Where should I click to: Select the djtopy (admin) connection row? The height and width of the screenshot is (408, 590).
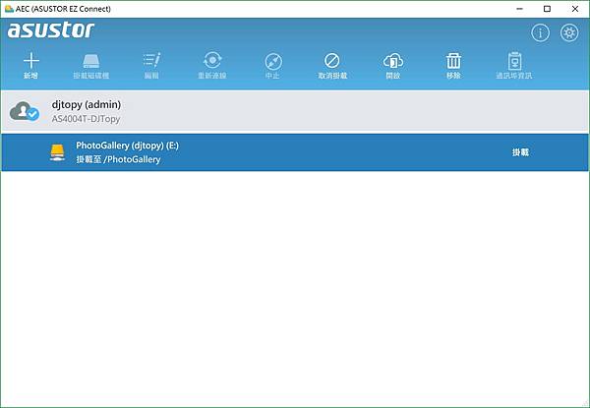295,111
